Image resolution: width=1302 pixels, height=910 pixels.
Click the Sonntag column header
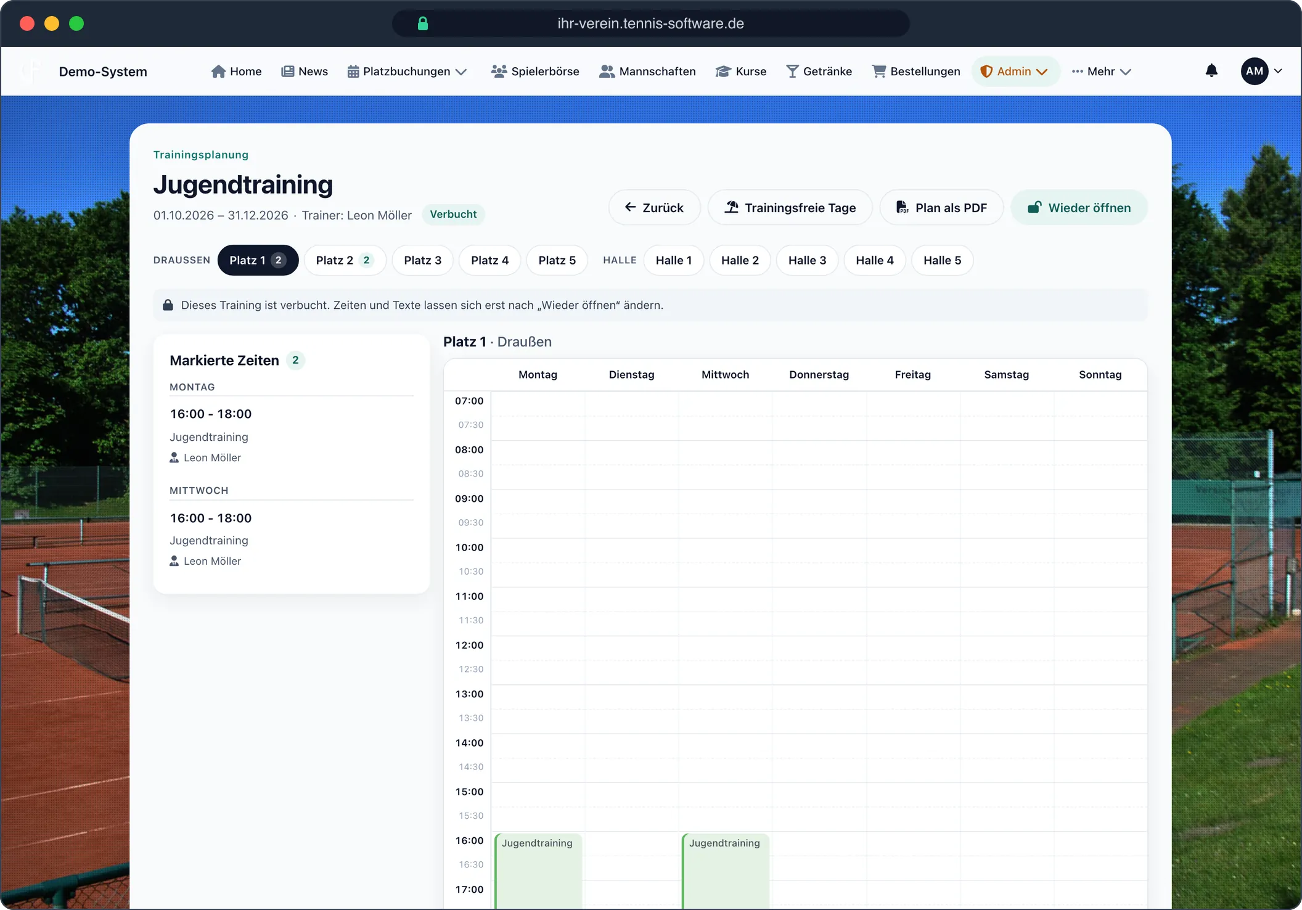[x=1100, y=375]
